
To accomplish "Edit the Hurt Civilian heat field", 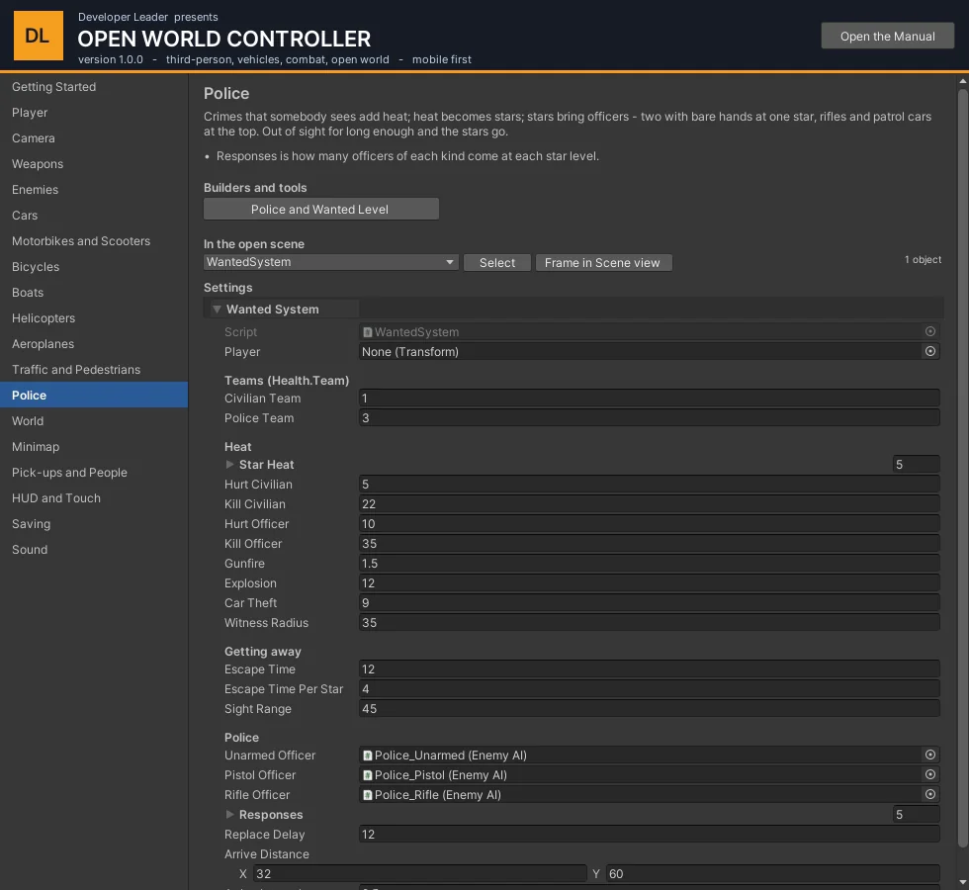I will pos(649,484).
